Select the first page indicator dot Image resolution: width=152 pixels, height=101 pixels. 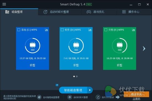74,76
